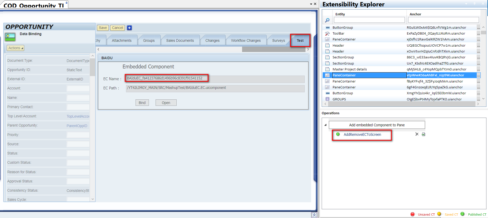Screen dimensions: 488x218
Task: Click the Data Binding image icon
Action: [10, 37]
